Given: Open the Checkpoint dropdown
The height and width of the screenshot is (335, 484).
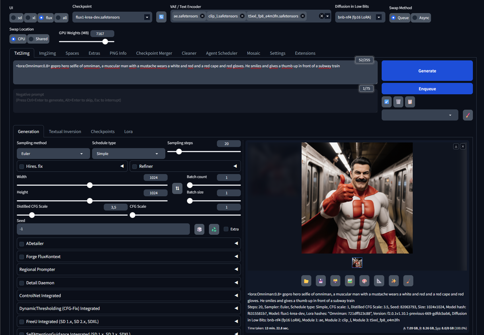Looking at the screenshot, I should (x=112, y=17).
